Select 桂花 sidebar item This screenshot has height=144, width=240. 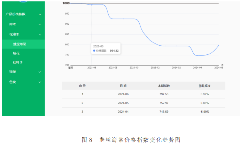pyautogui.click(x=16, y=53)
